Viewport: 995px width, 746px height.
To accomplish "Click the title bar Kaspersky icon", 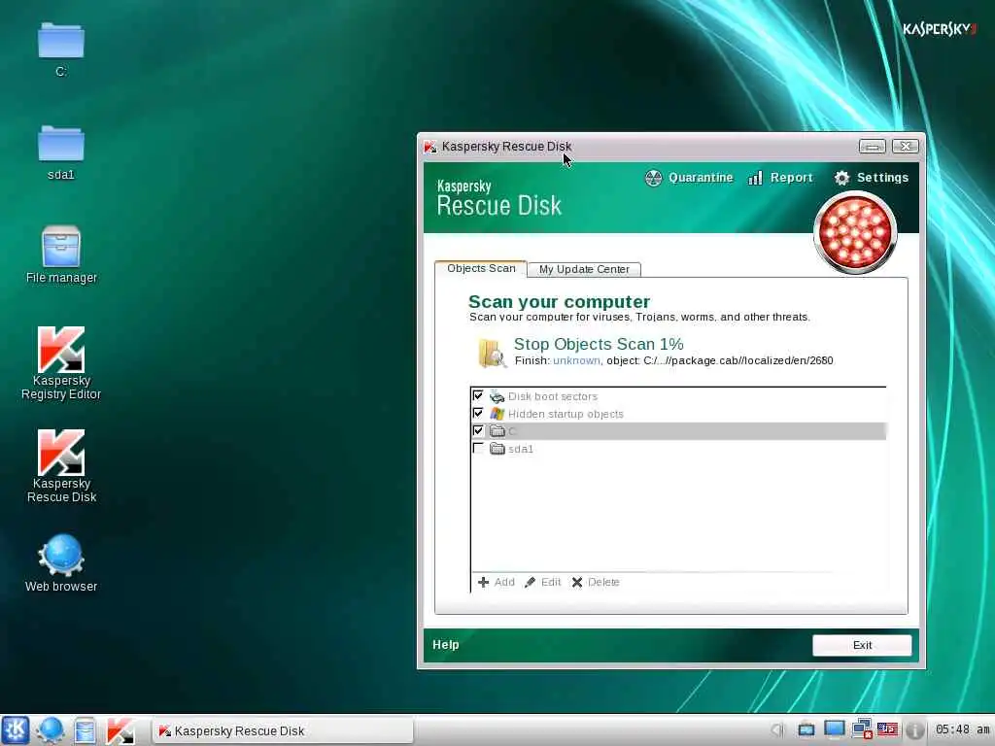I will (x=430, y=147).
